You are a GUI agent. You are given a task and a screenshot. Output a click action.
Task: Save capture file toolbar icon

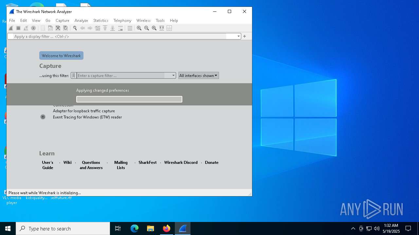click(x=50, y=28)
